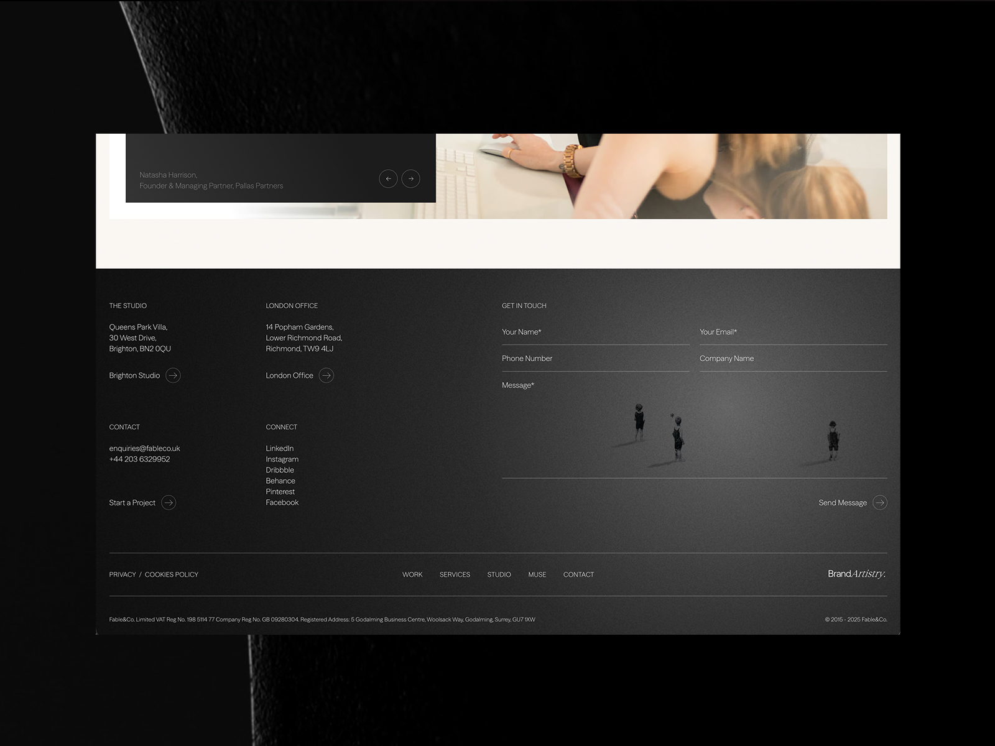The height and width of the screenshot is (746, 995).
Task: Open the Studio footer navigation link
Action: (499, 575)
